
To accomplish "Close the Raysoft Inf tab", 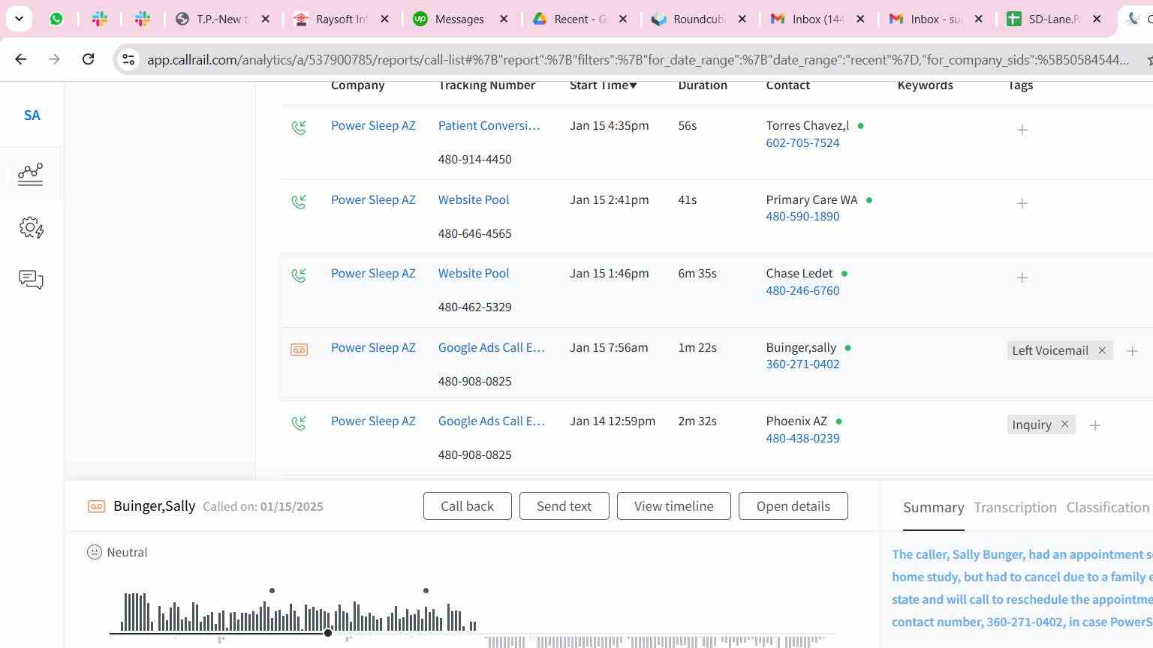I will [x=385, y=19].
